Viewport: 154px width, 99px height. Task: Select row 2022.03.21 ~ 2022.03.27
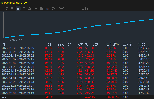pos(76,86)
